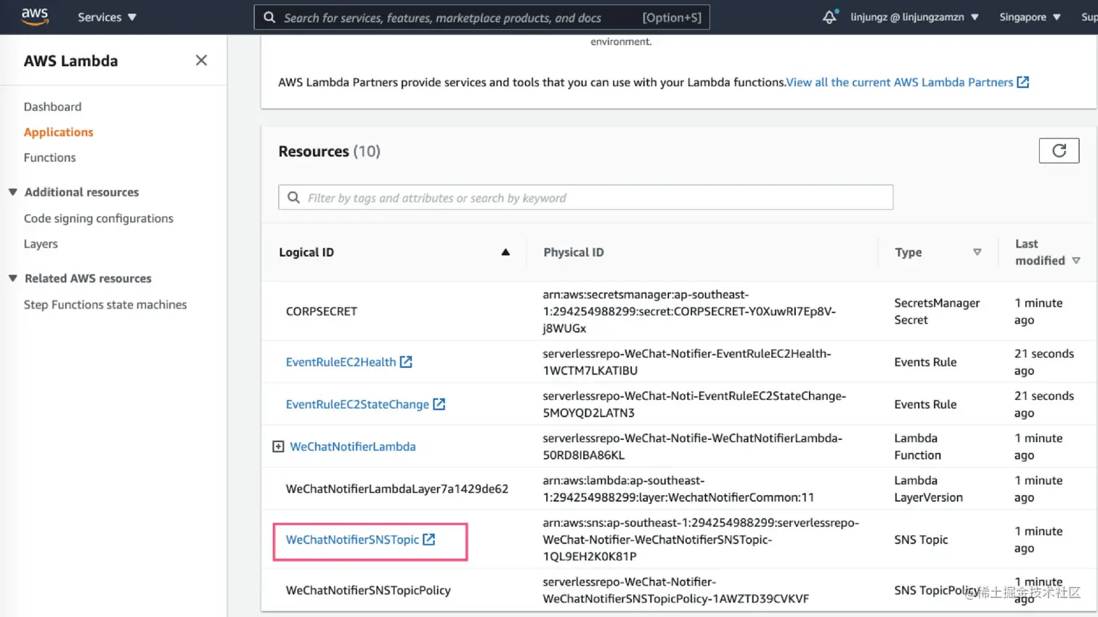
Task: Sort by Last modified column arrow
Action: (1076, 261)
